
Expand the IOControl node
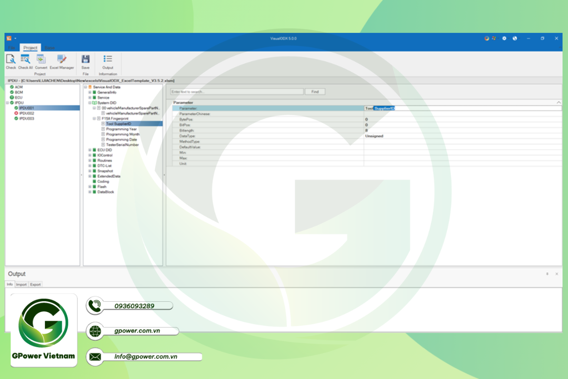(x=90, y=155)
